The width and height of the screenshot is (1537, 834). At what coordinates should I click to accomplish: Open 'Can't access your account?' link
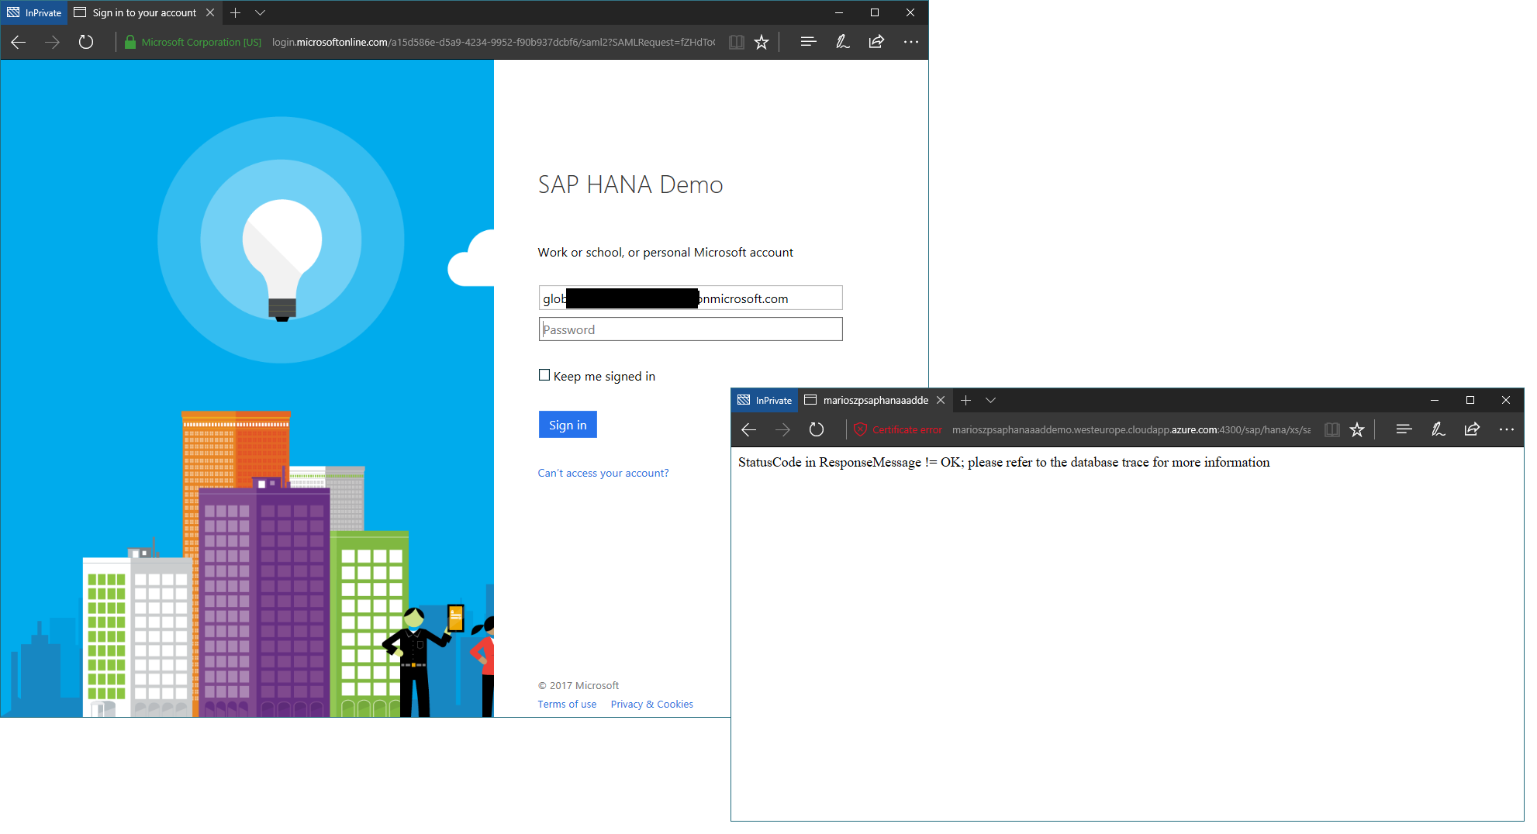tap(603, 473)
